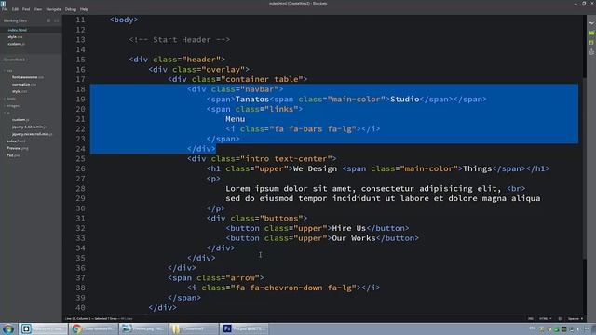Image resolution: width=596 pixels, height=335 pixels.
Task: Click the Hire Us button text on line 32
Action: [x=349, y=228]
